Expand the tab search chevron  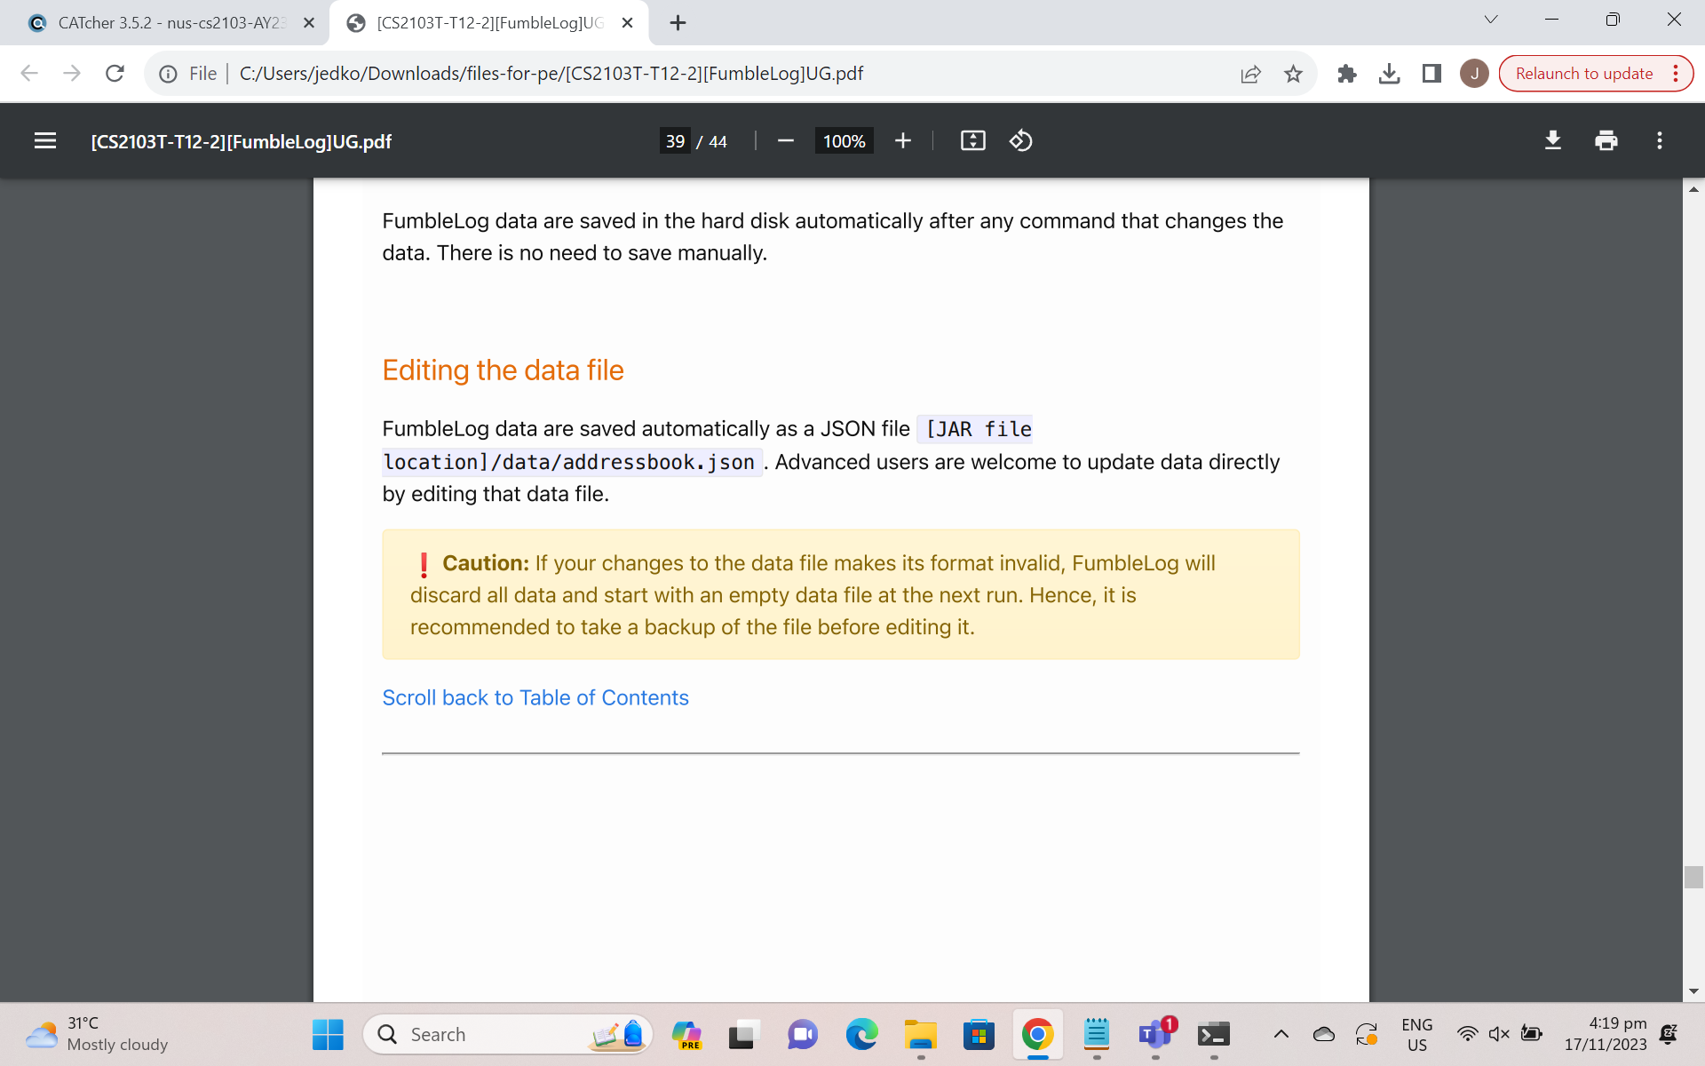pos(1491,20)
